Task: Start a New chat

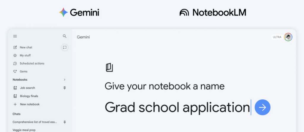Action: click(26, 47)
